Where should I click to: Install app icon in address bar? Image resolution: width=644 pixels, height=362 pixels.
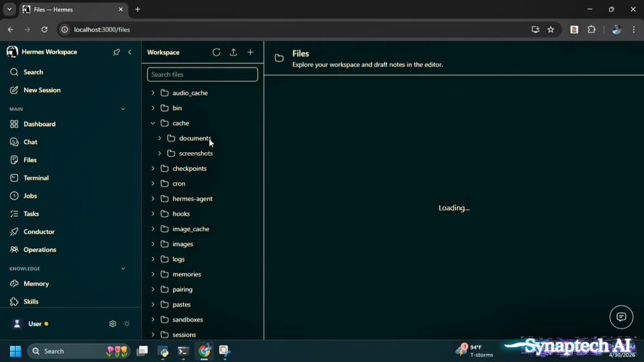(x=535, y=29)
